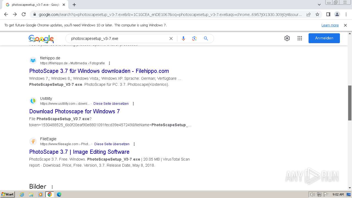
Task: Open the network tray icon
Action: pyautogui.click(x=319, y=194)
